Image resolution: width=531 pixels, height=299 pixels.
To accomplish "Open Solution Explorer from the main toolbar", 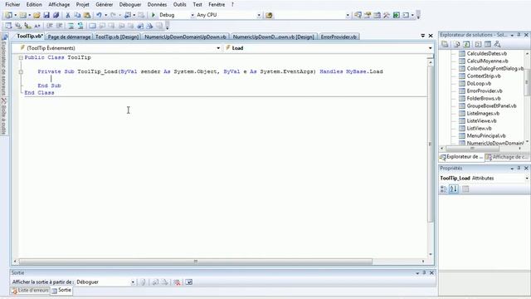I will coord(358,15).
